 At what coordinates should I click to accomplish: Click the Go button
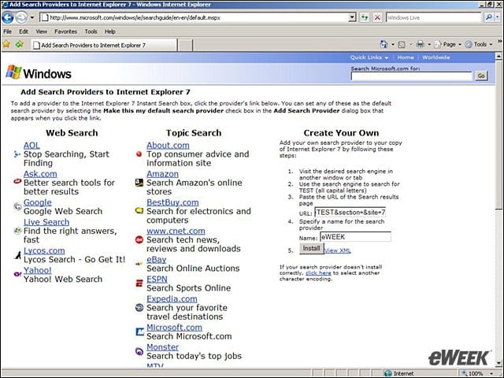pos(481,76)
